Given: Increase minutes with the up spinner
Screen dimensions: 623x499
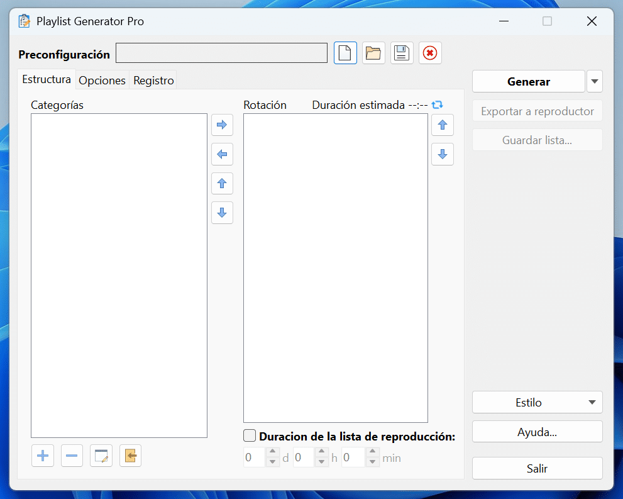Looking at the screenshot, I should coord(372,452).
